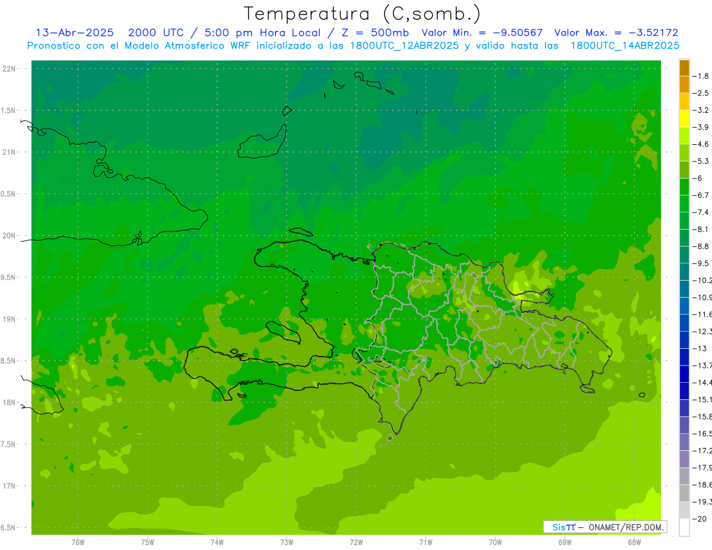The width and height of the screenshot is (712, 550).
Task: Click the '70W' longitude label
Action: [x=495, y=542]
